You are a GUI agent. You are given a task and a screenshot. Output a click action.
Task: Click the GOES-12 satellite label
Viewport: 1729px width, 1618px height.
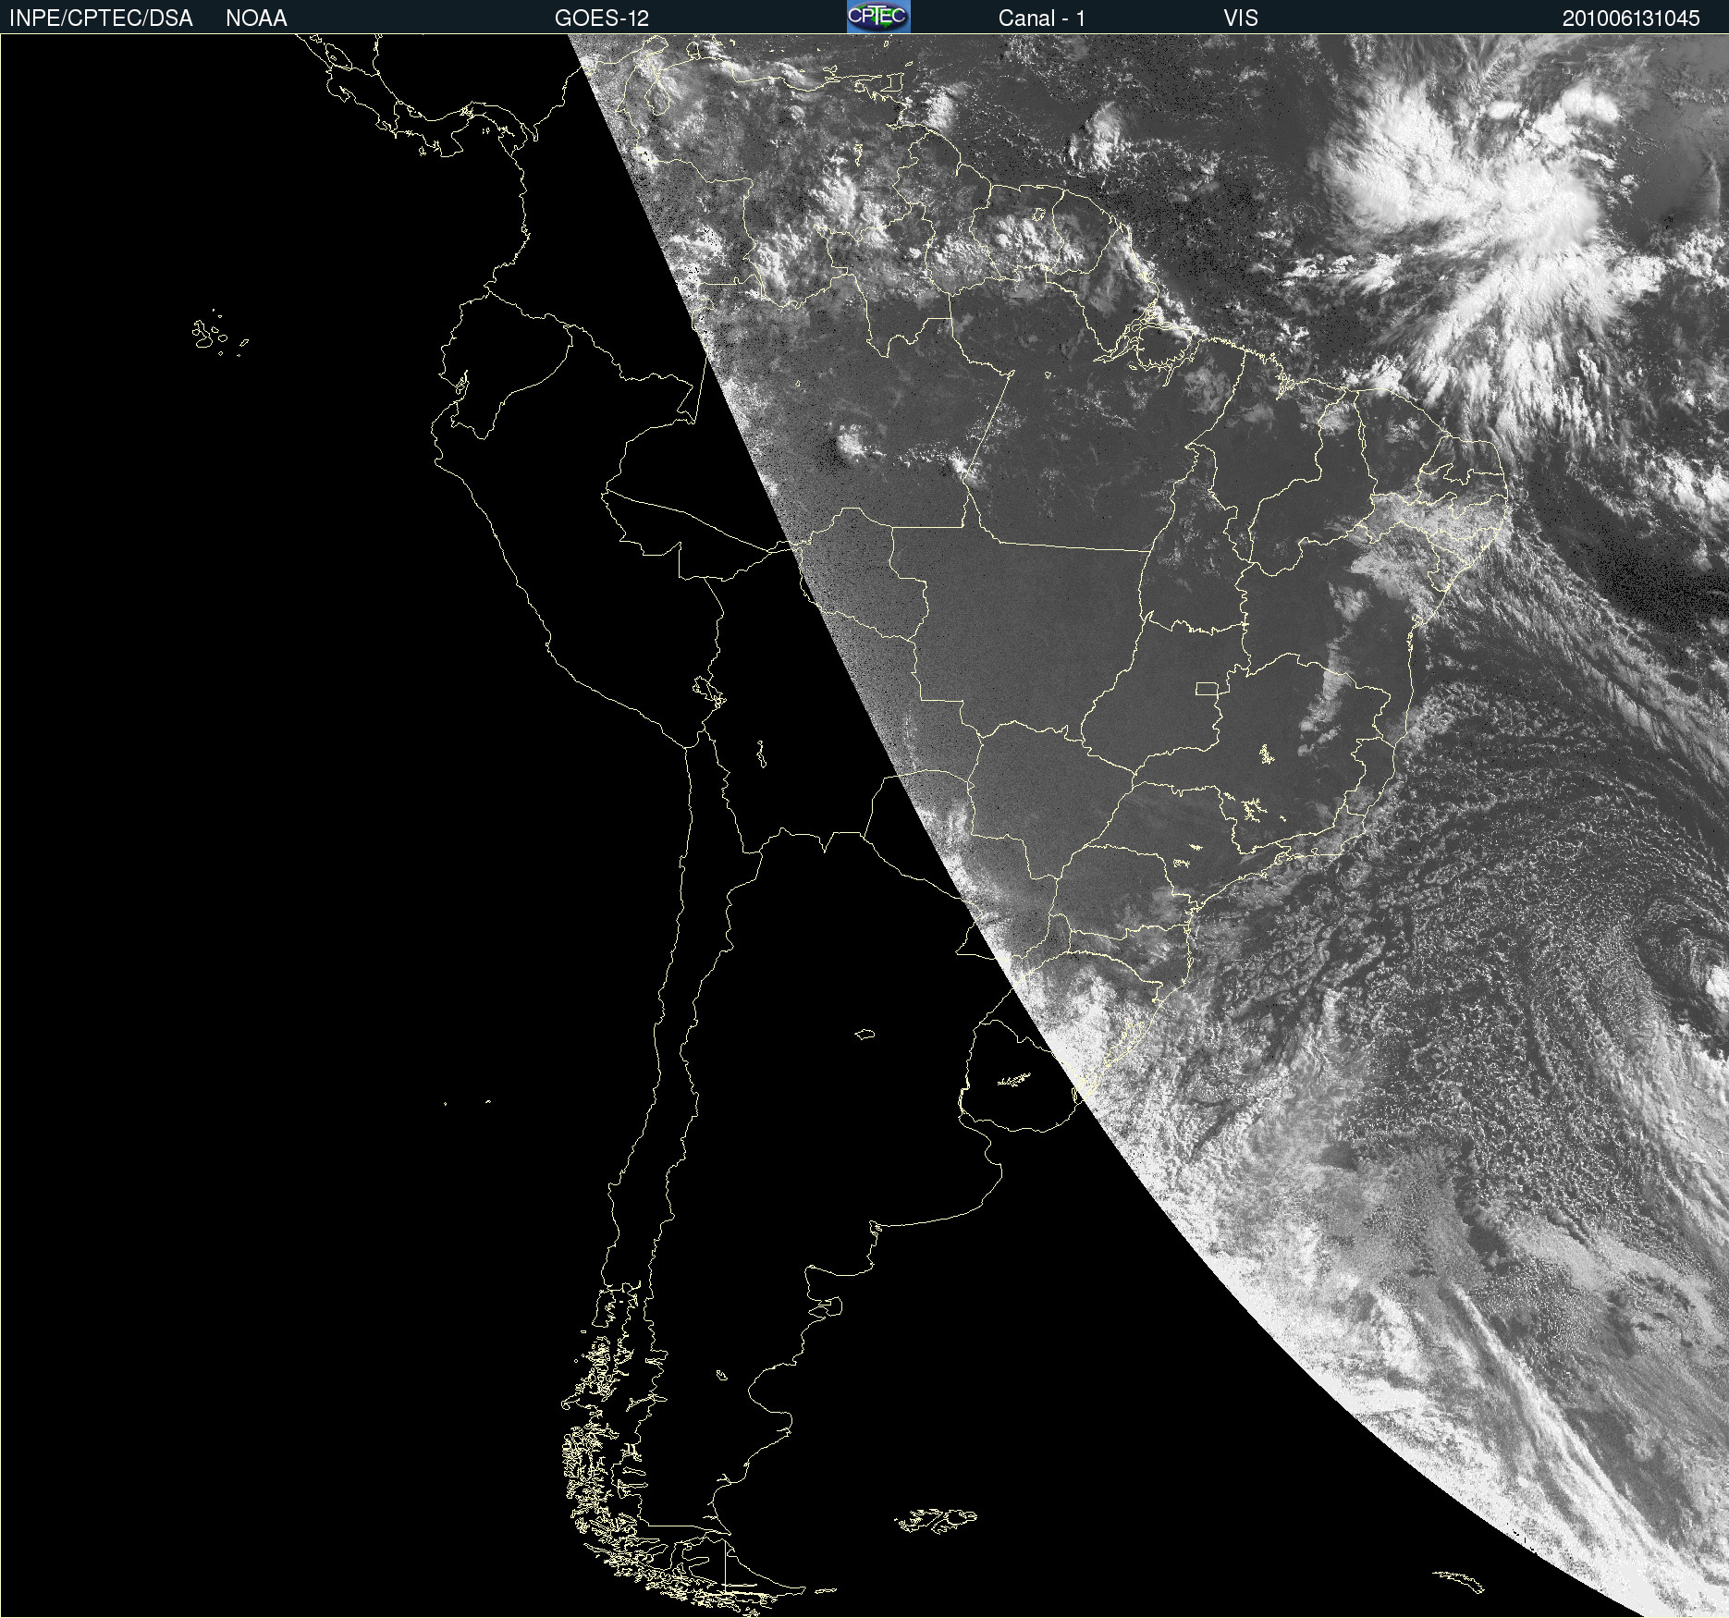[602, 18]
